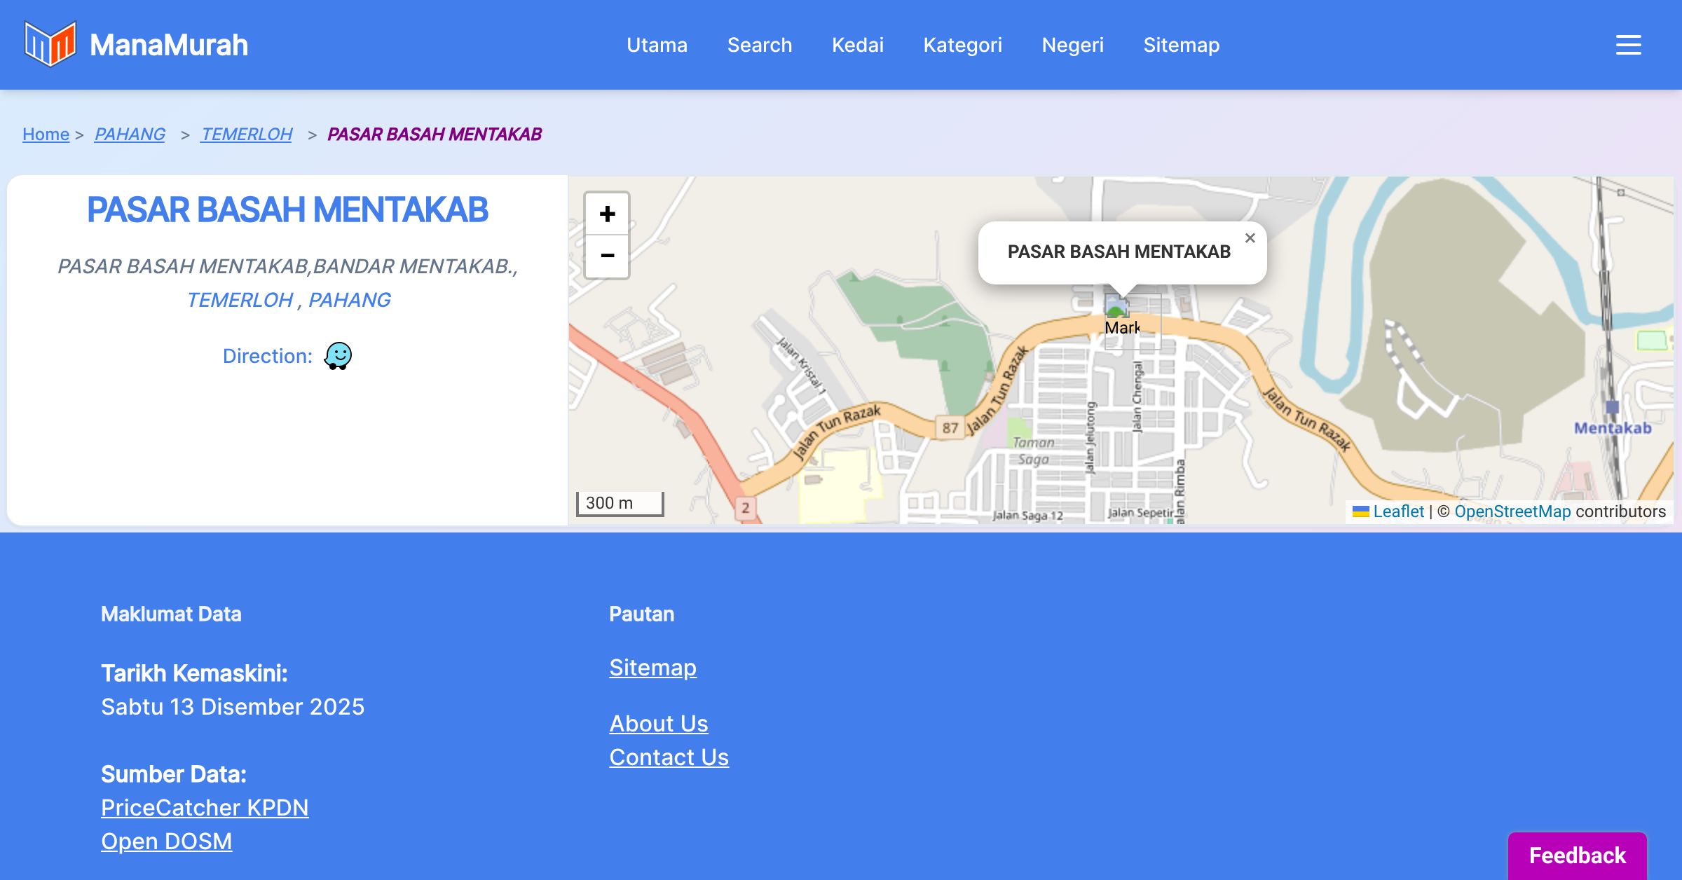Open TEMERLOH breadcrumb link

coord(247,134)
